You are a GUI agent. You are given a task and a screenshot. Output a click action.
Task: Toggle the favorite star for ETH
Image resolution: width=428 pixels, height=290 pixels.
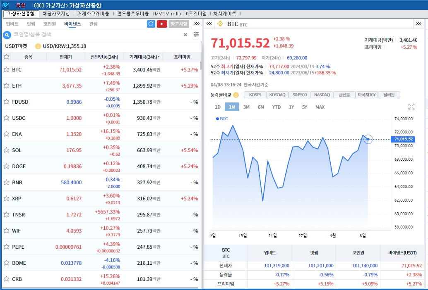click(7, 86)
